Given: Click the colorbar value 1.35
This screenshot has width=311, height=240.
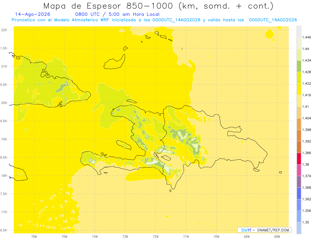Looking at the screenshot, I should [x=306, y=222].
